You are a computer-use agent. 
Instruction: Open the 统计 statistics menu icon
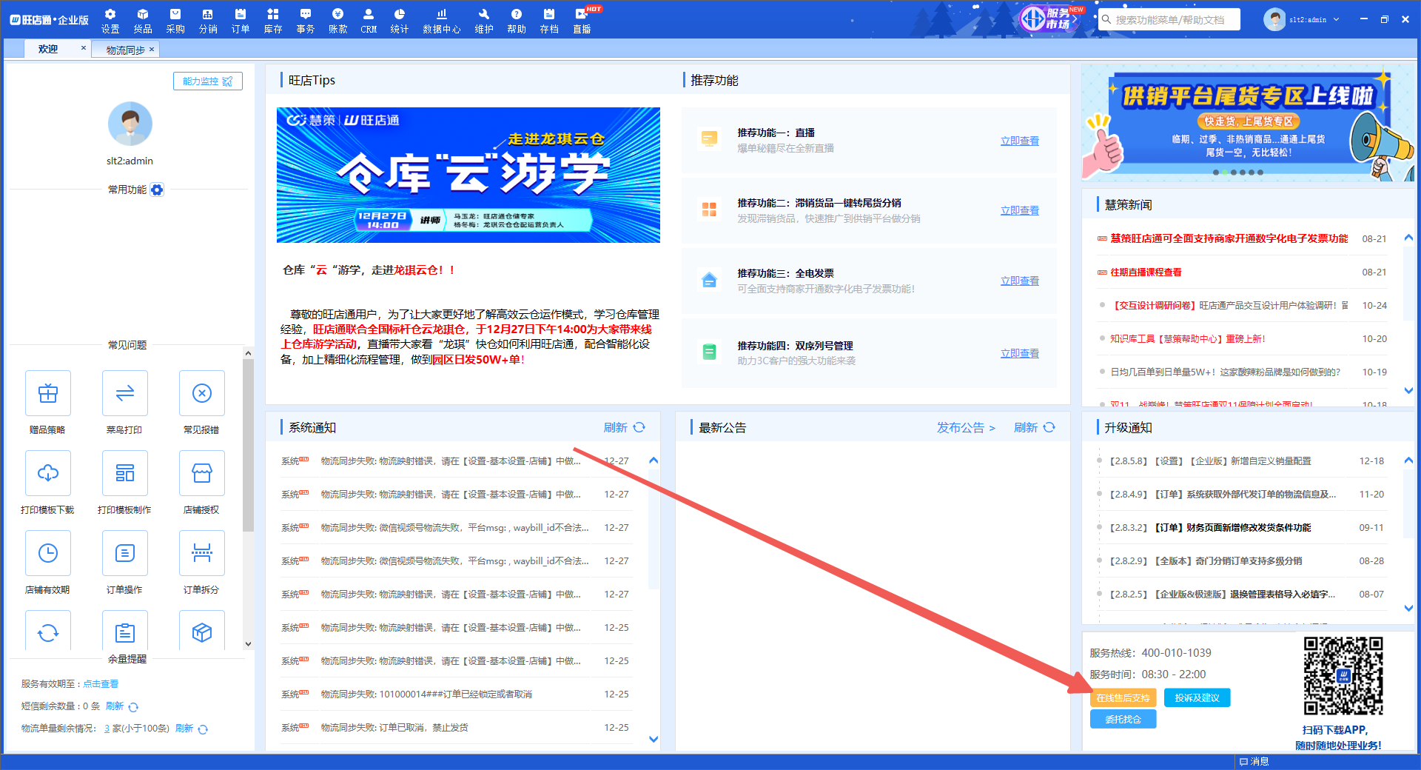click(400, 21)
